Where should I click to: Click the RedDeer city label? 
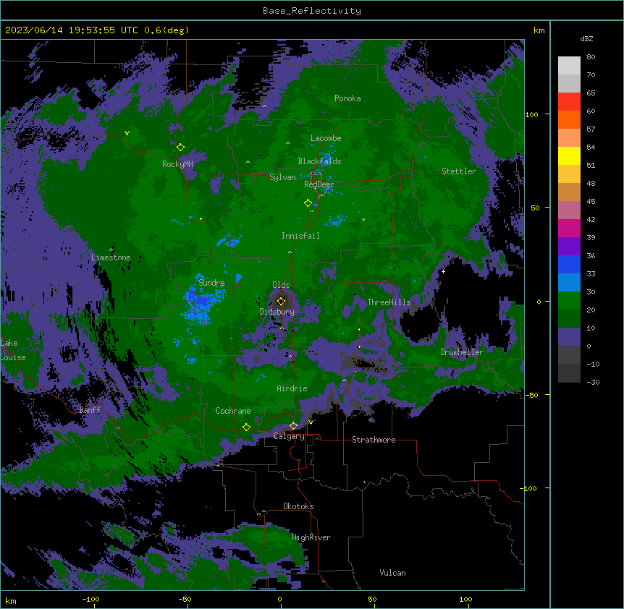point(319,184)
